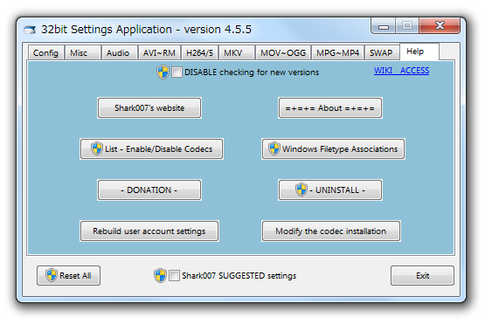Click the Reset All button
Image resolution: width=485 pixels, height=324 pixels.
[x=68, y=275]
